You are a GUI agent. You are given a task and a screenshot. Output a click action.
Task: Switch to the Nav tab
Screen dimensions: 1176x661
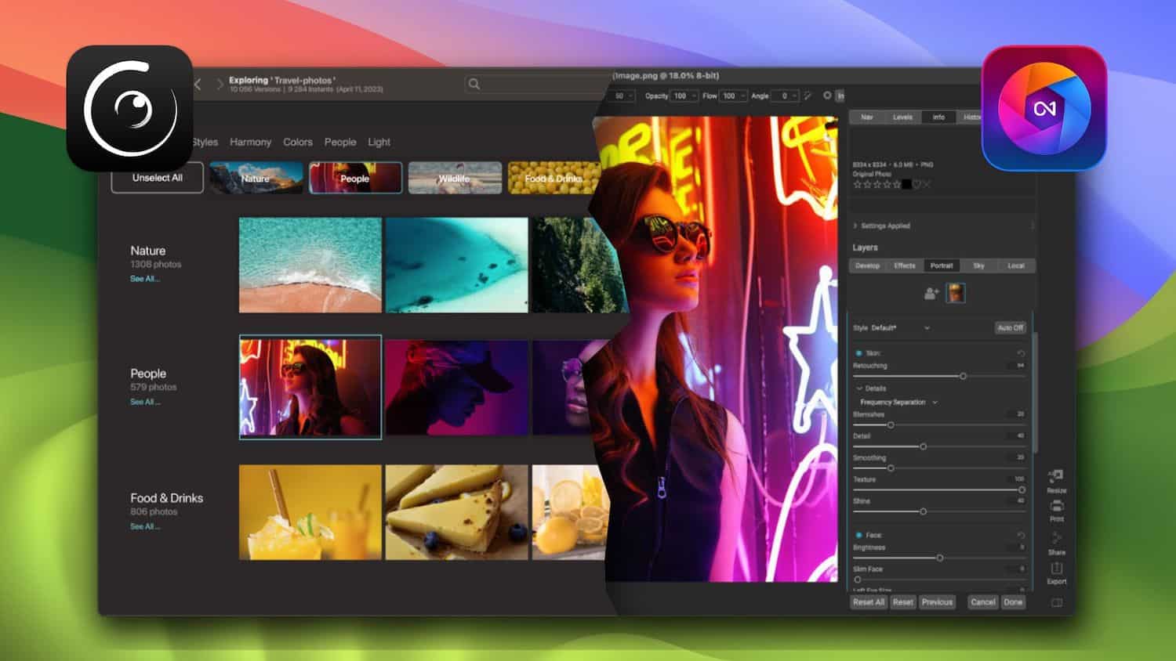[x=867, y=117]
